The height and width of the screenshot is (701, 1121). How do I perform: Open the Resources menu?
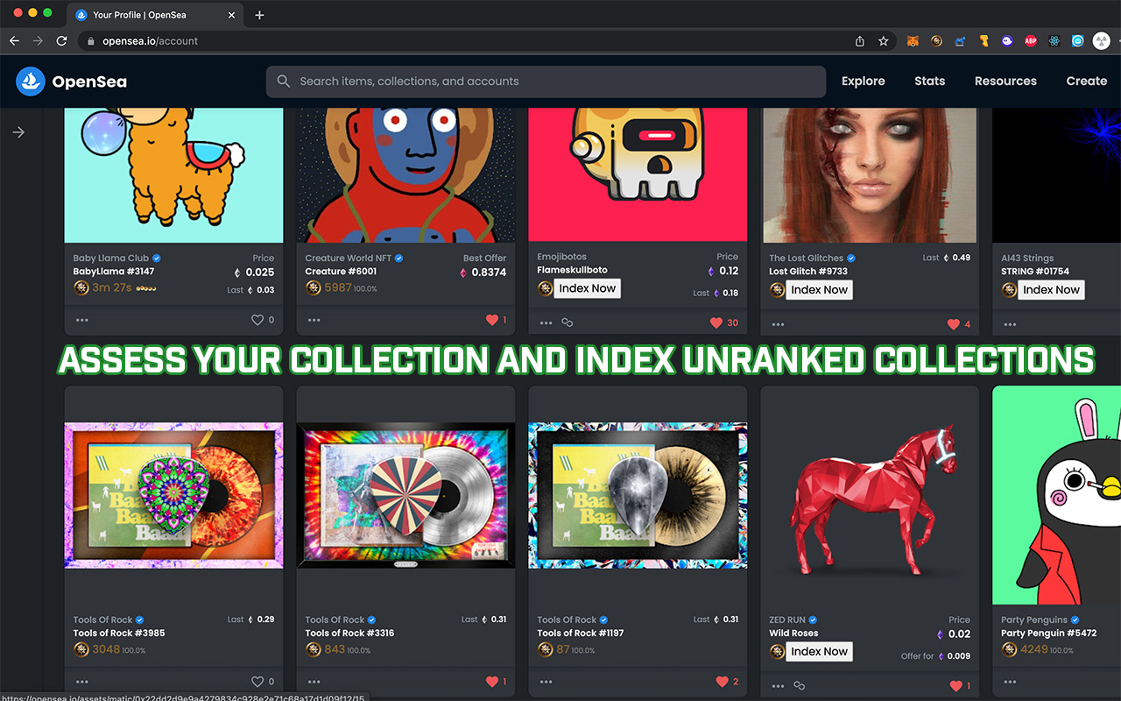pos(1005,81)
